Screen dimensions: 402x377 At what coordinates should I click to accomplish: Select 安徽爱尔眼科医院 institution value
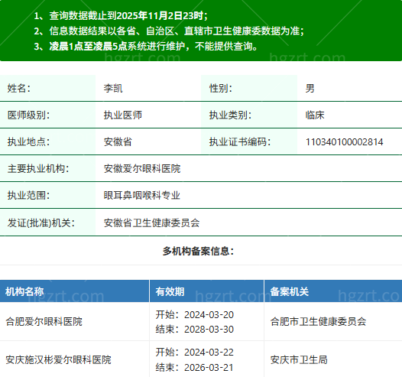click(x=142, y=168)
